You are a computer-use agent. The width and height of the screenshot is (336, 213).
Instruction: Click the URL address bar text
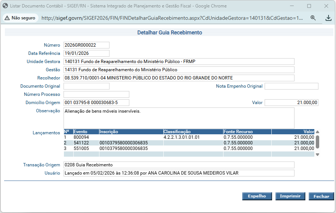pyautogui.click(x=172, y=18)
